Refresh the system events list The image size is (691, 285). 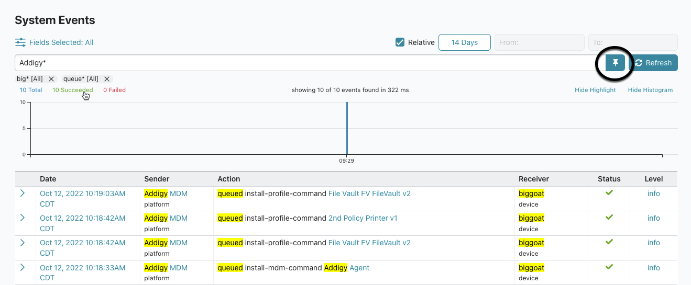pos(653,63)
